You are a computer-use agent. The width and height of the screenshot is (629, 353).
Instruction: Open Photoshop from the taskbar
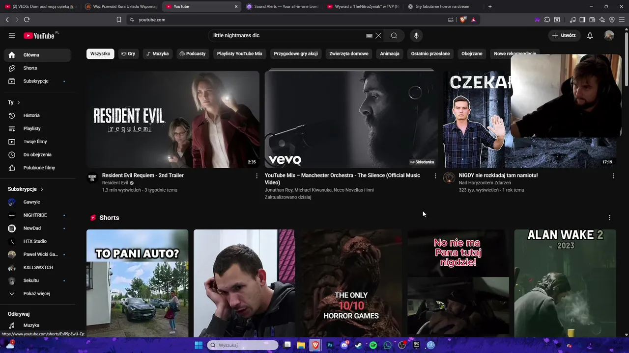pos(330,345)
